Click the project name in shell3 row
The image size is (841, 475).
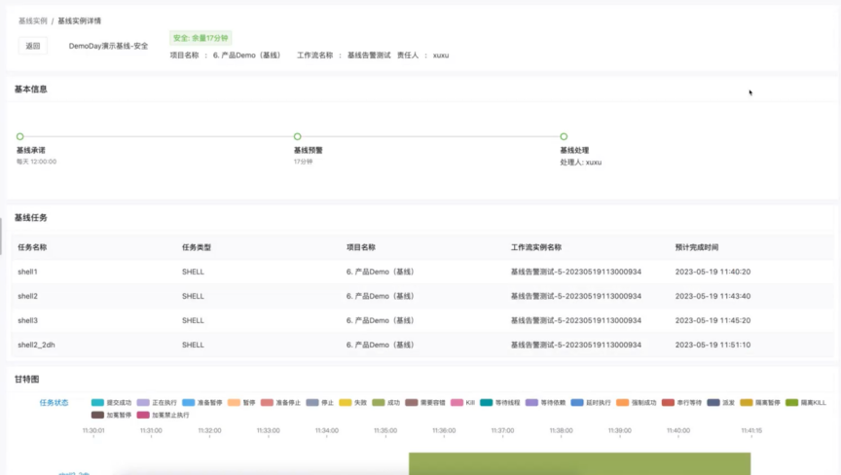tap(381, 320)
